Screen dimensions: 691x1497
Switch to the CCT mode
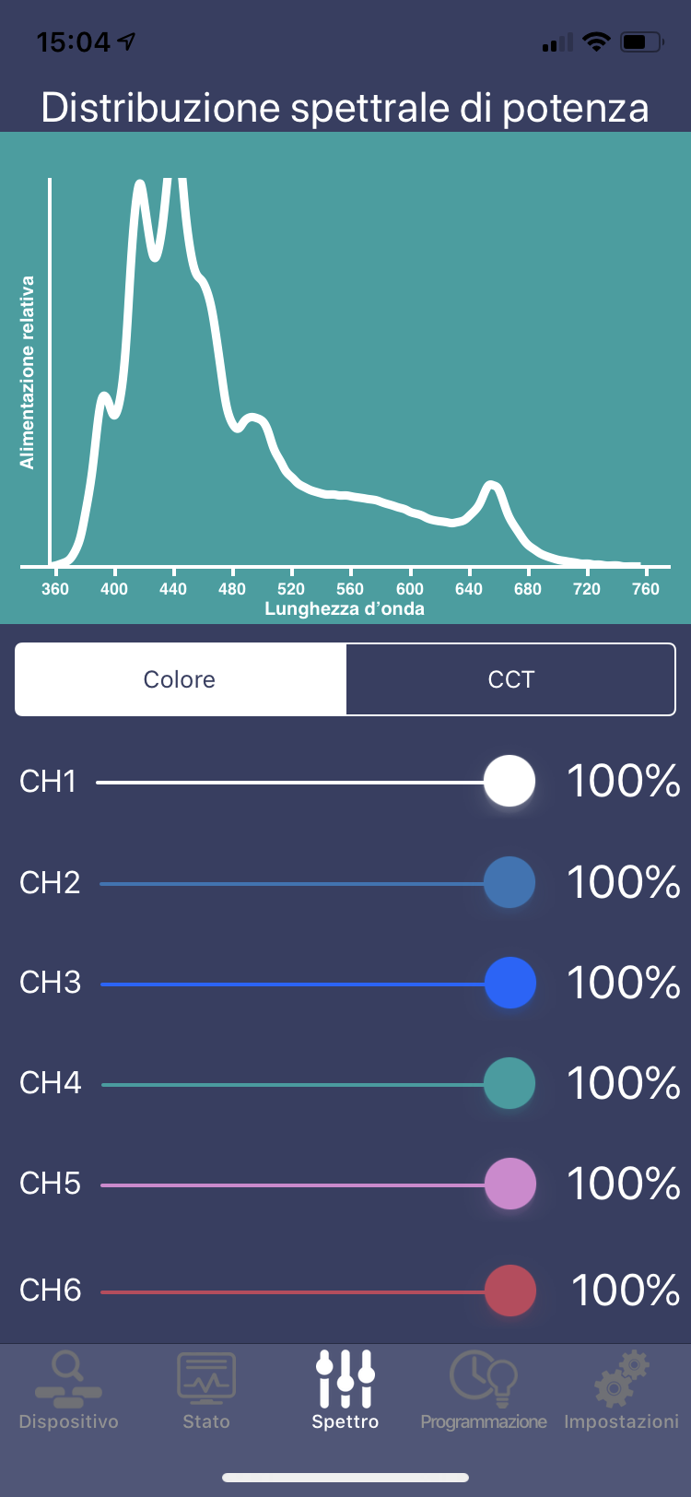510,679
